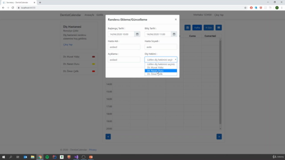Click Çıkış Yap link in hospital card
285x160 pixels.
68,44
